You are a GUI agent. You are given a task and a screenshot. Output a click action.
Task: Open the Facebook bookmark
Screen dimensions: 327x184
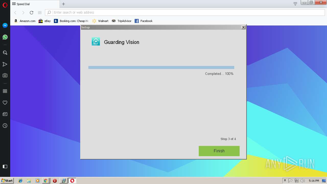(144, 21)
